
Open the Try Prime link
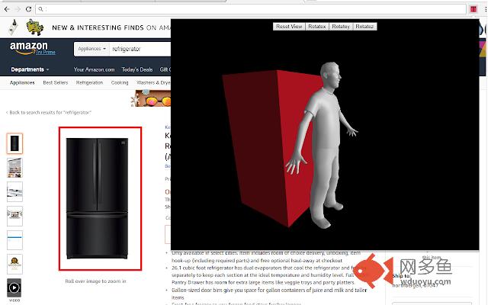coord(46,53)
